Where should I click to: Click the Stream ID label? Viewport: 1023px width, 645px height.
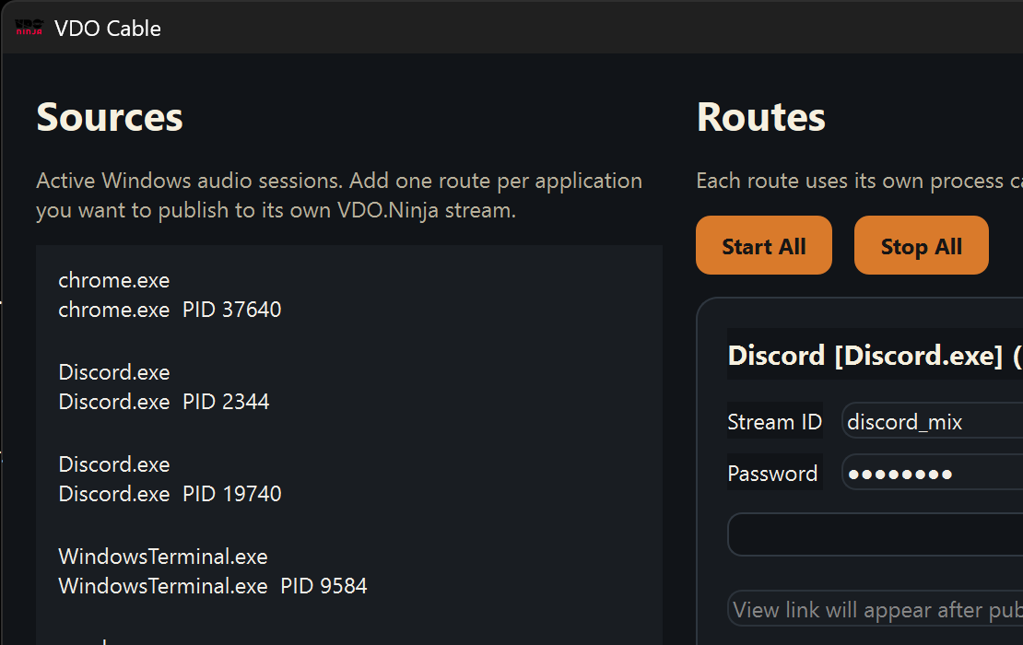pyautogui.click(x=775, y=421)
